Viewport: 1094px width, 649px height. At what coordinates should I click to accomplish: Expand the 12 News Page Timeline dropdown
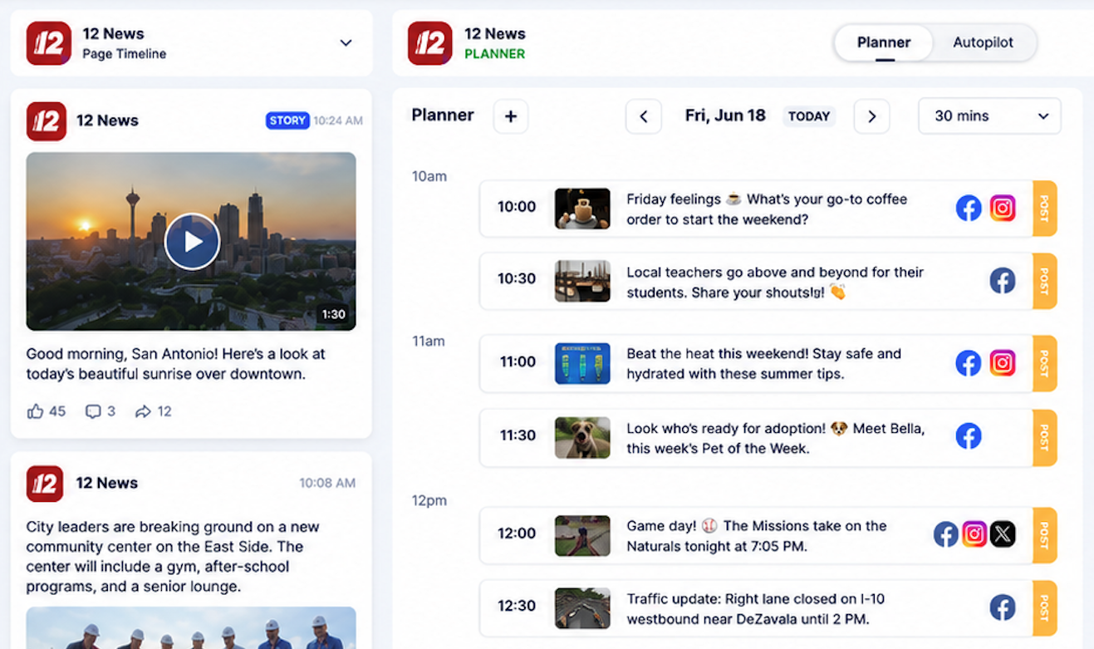pyautogui.click(x=346, y=43)
